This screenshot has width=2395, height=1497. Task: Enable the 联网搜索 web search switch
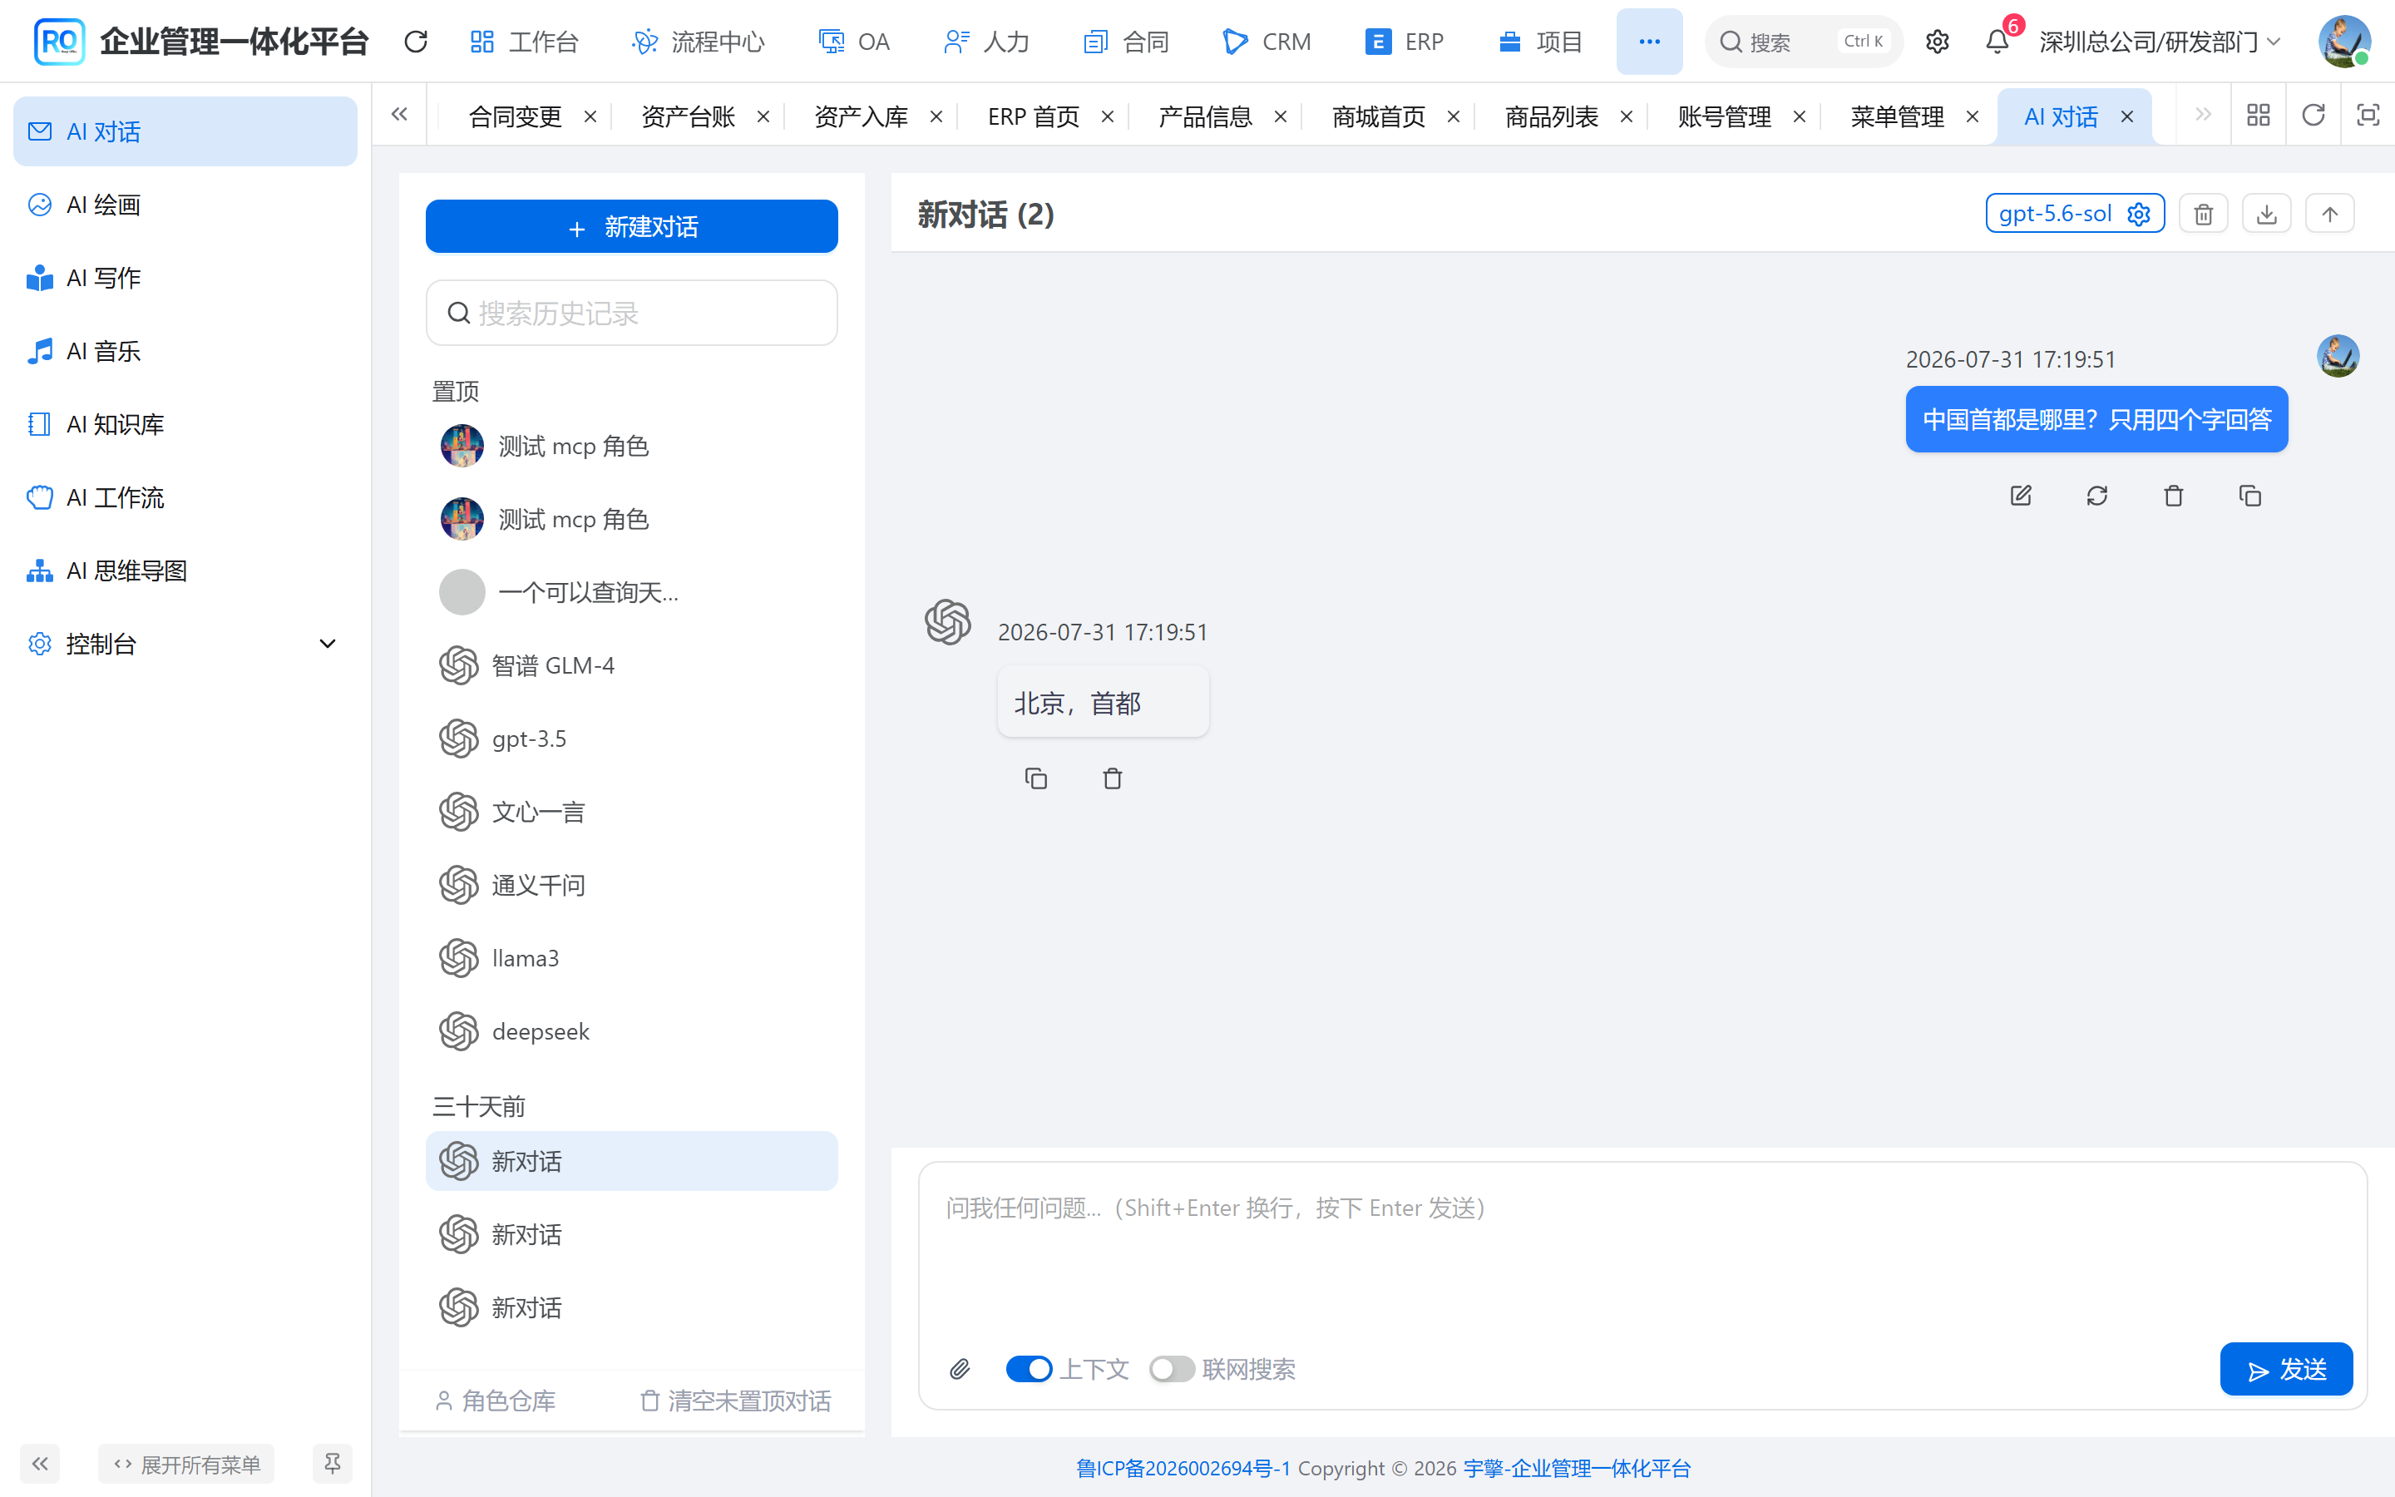(1172, 1369)
